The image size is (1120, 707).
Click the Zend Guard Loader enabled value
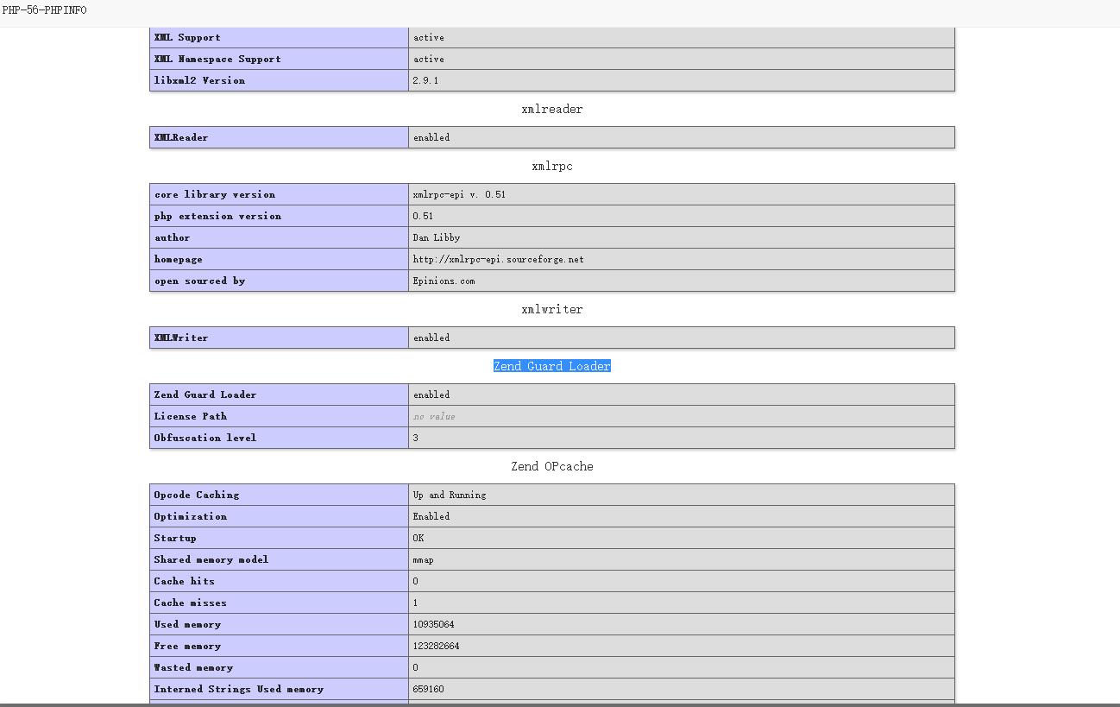(431, 395)
